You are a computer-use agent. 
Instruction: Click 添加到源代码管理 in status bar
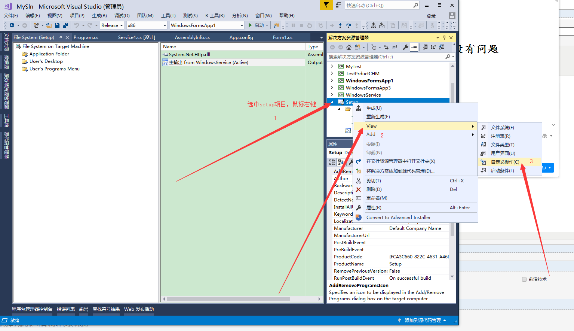click(423, 321)
